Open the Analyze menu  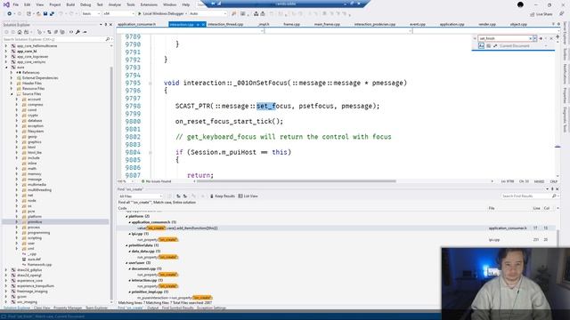[115, 4]
